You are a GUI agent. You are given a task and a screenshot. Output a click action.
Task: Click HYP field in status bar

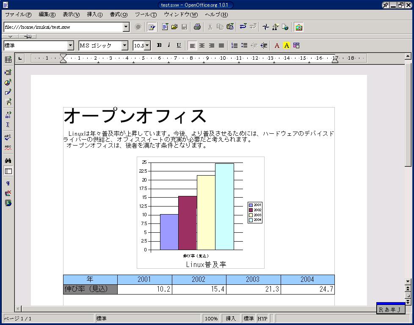(262, 318)
